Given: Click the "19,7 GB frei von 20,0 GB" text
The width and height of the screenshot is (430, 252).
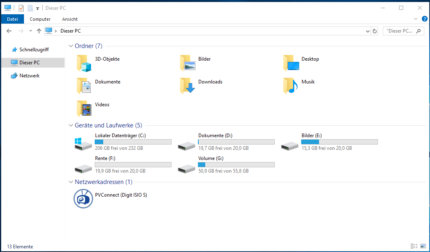Looking at the screenshot, I should click(x=224, y=148).
